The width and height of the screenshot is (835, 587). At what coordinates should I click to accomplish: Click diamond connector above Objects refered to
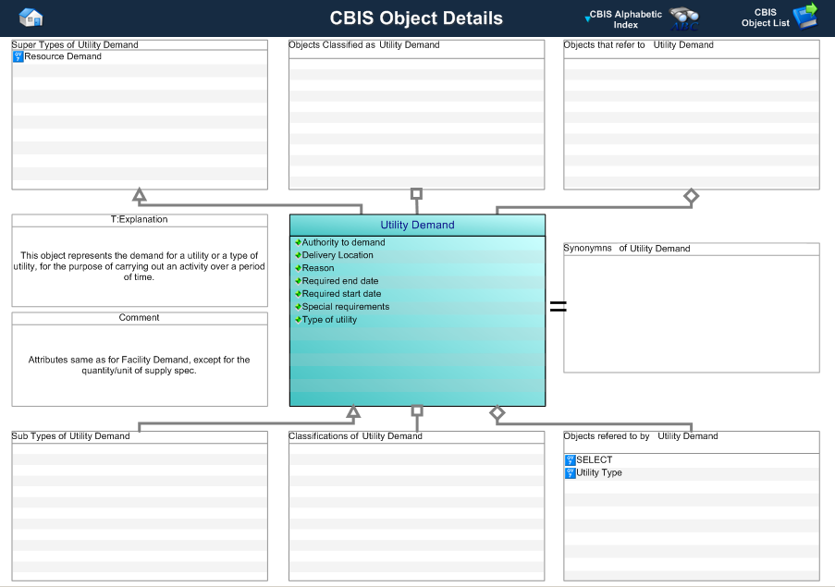497,412
